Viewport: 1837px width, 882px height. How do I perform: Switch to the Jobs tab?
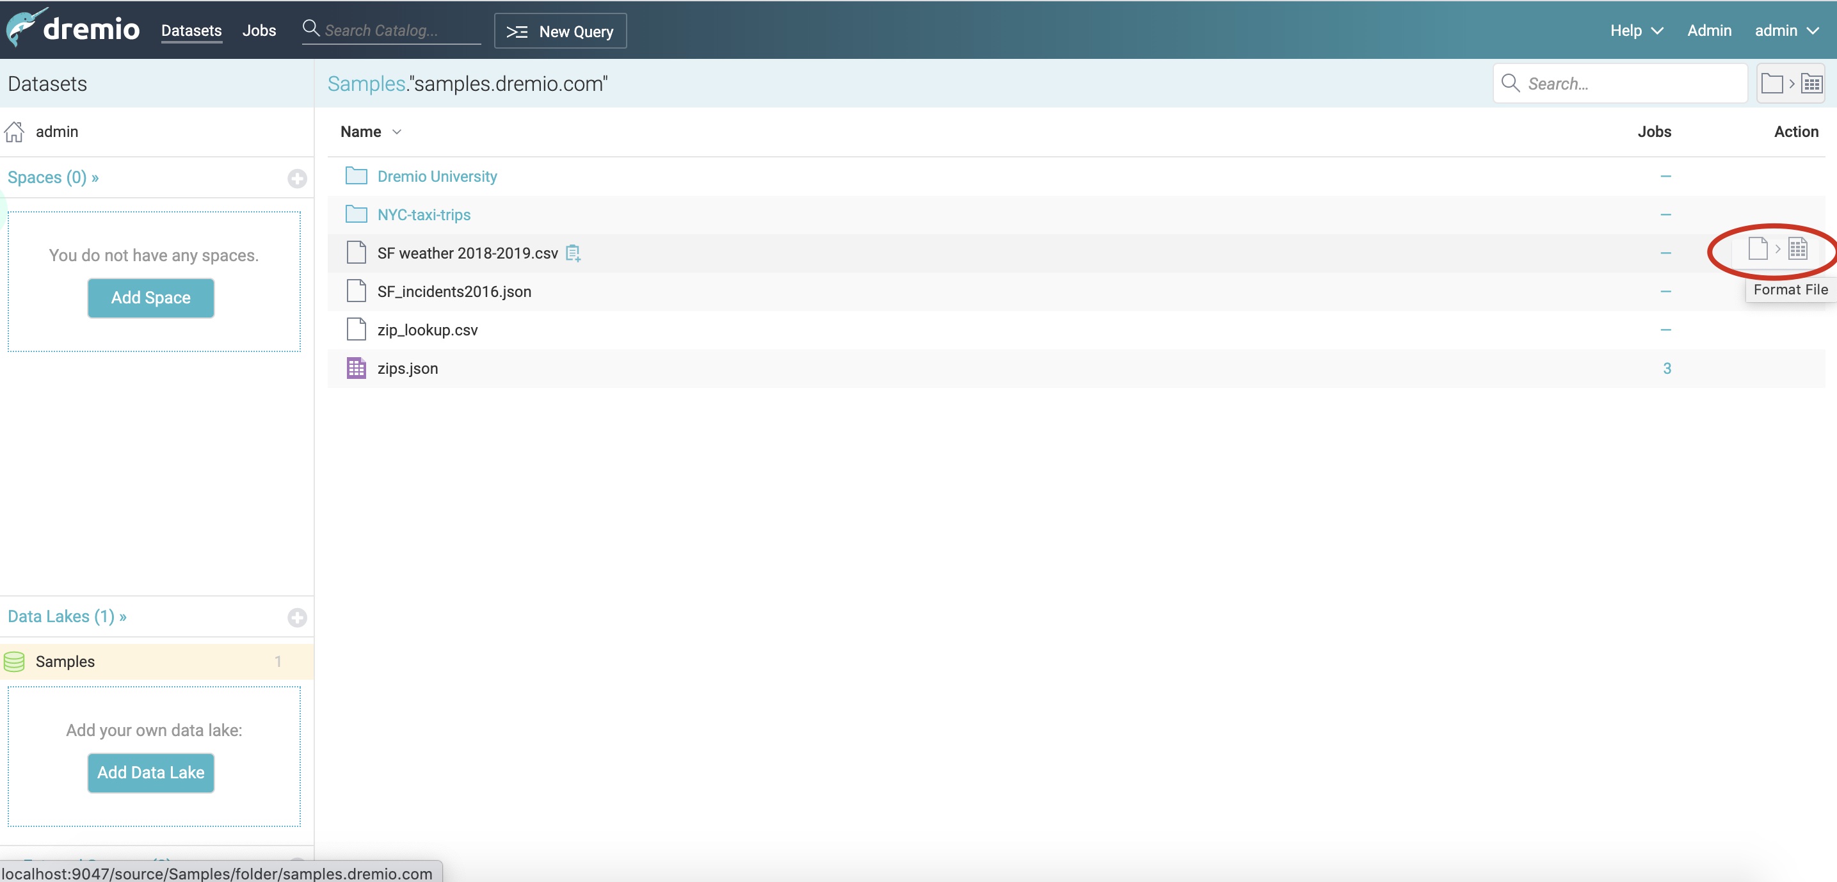tap(259, 30)
